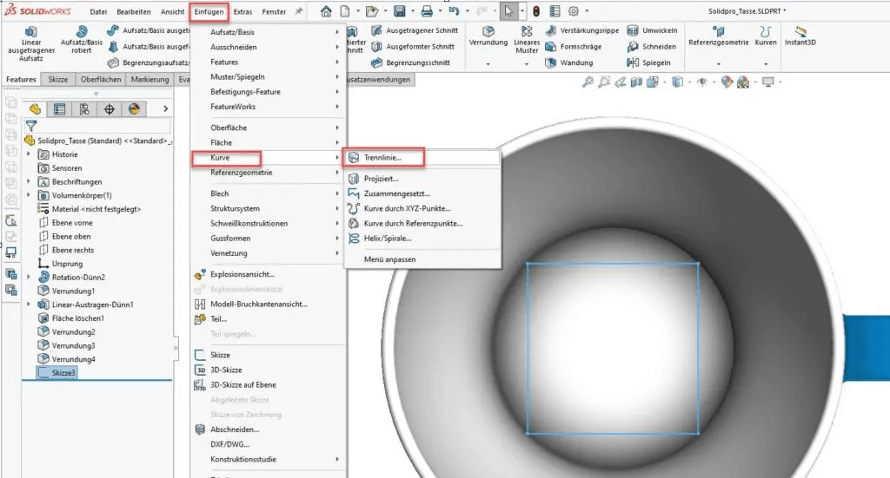Select the Aufsatz/Basis rotiert tool
890x478 pixels.
coord(81,32)
